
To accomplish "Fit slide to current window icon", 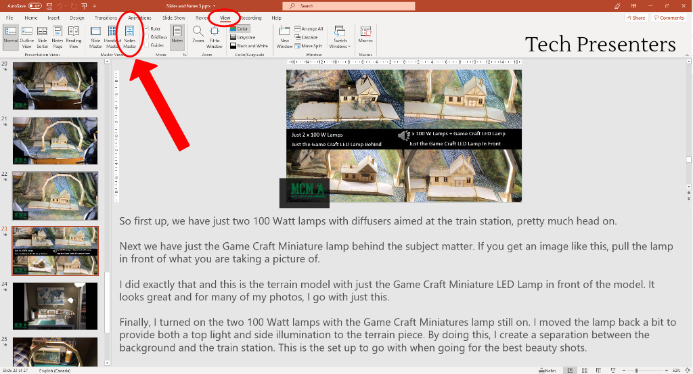I will tap(688, 371).
